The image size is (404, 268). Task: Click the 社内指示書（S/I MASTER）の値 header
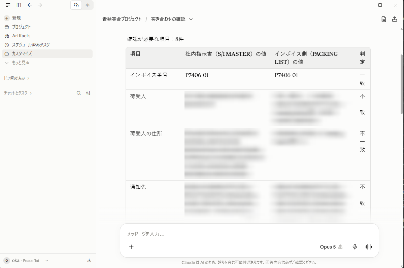[x=226, y=54]
